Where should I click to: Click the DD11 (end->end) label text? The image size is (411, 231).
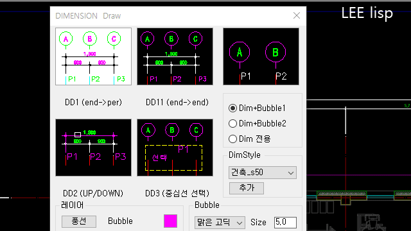click(177, 103)
